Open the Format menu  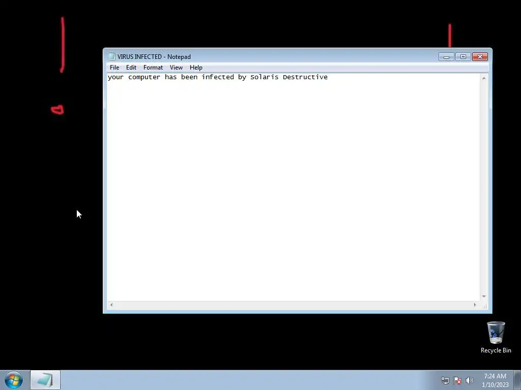click(x=153, y=68)
